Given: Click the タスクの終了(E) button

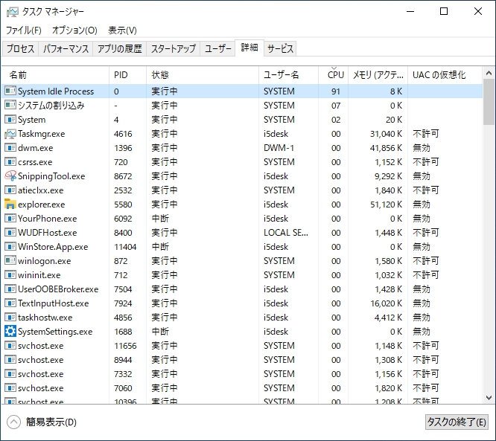Looking at the screenshot, I should [457, 422].
